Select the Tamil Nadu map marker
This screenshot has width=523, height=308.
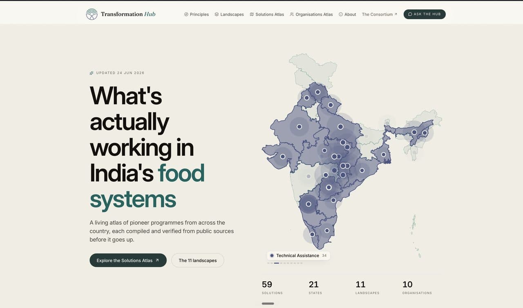[x=327, y=231]
